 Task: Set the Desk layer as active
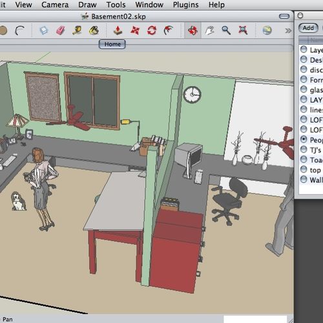(x=304, y=59)
